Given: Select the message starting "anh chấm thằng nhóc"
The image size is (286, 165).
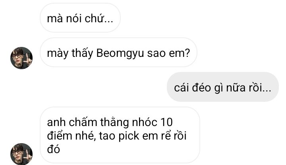Looking at the screenshot, I should coord(120,135).
